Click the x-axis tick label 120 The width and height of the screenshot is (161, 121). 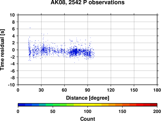point(111,90)
